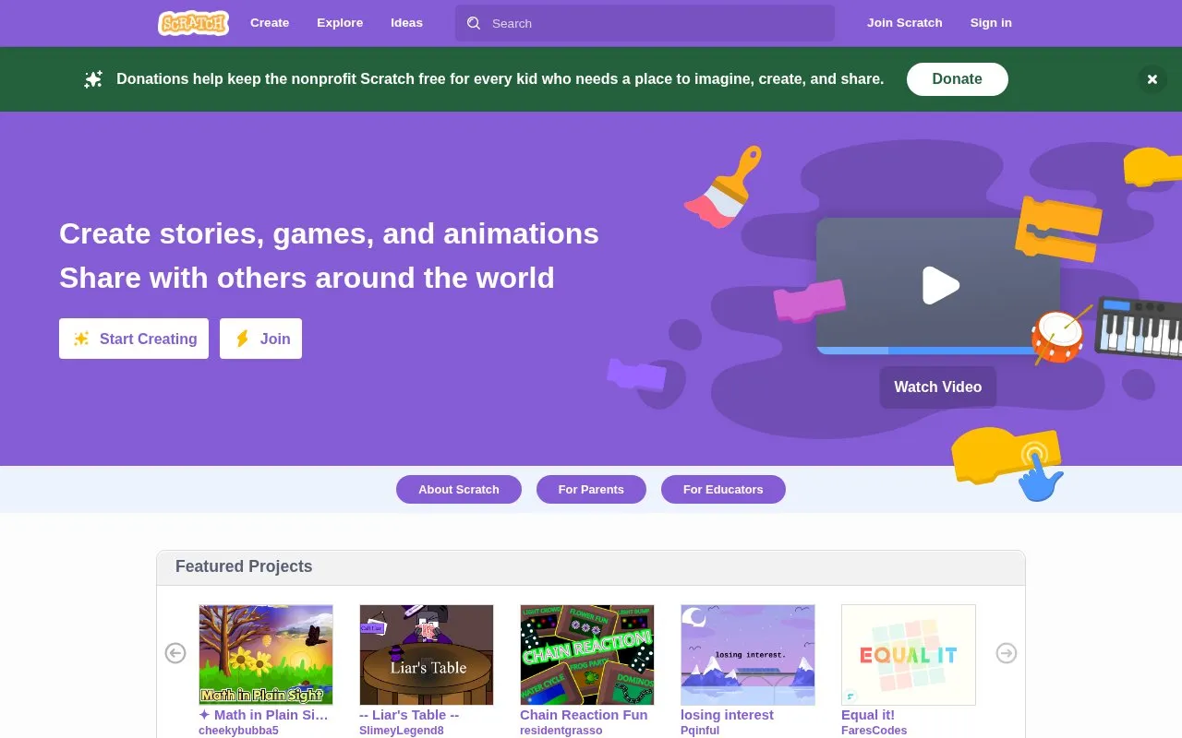Click the 'Chain Reaction Fun' title link

(x=584, y=715)
